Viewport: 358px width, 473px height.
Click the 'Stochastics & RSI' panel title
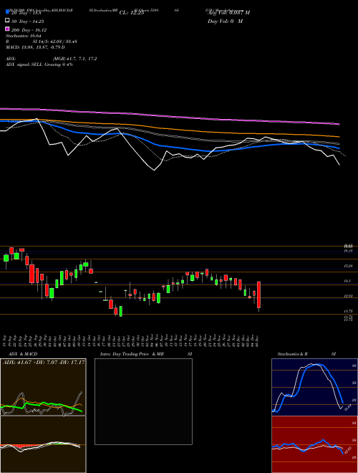pos(306,354)
